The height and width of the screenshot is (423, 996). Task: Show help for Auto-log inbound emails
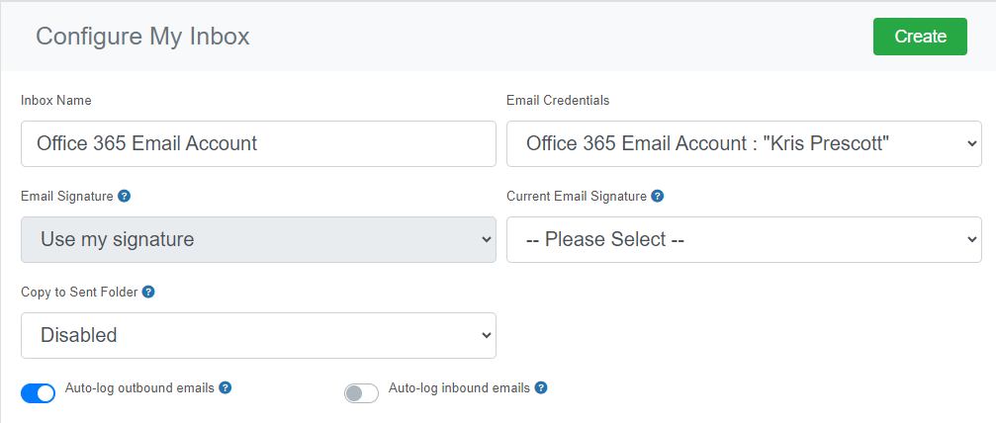coord(541,387)
